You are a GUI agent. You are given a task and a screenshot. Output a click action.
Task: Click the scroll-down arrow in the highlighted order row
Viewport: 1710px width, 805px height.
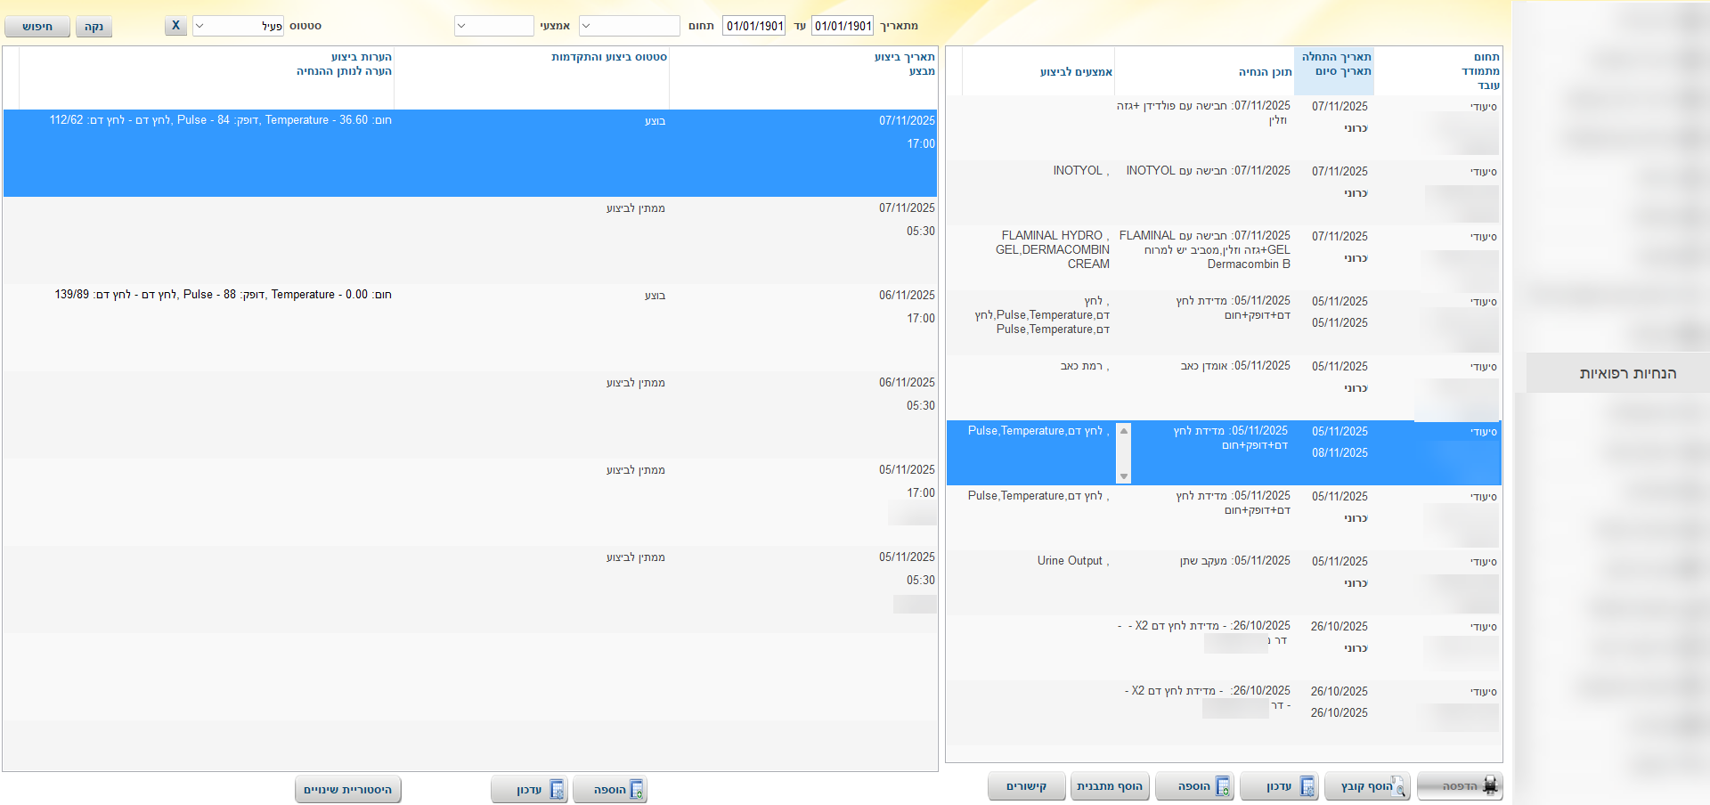tap(1124, 476)
